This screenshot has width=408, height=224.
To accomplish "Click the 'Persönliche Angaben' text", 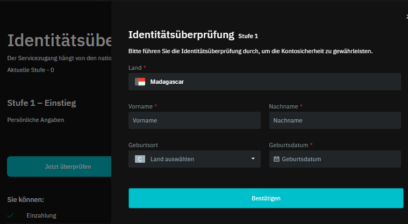I will [35, 120].
